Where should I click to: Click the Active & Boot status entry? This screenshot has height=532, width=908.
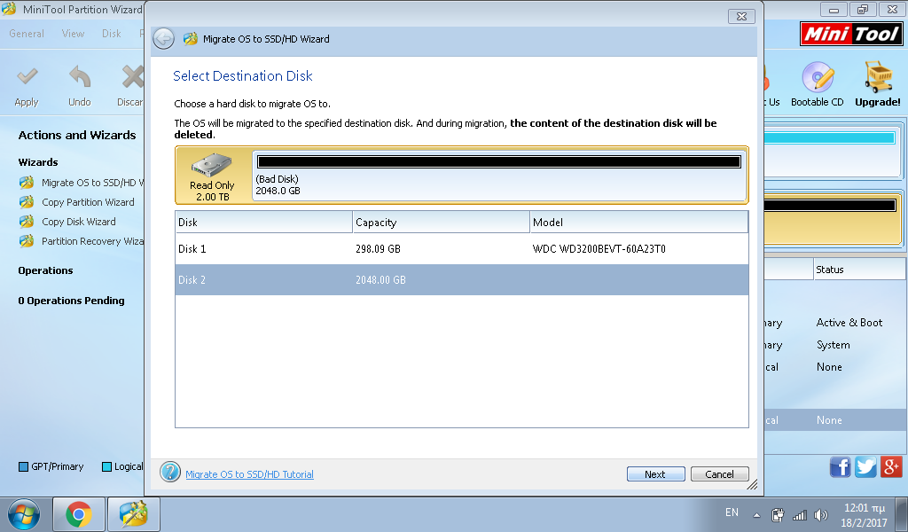coord(849,323)
